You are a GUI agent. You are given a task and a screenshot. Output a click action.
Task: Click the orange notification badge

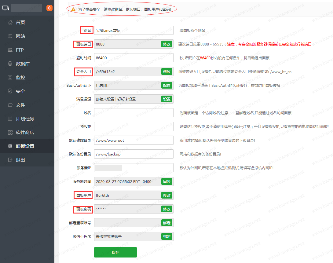pos(49,8)
